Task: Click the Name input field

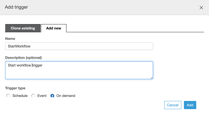Action: click(x=79, y=46)
